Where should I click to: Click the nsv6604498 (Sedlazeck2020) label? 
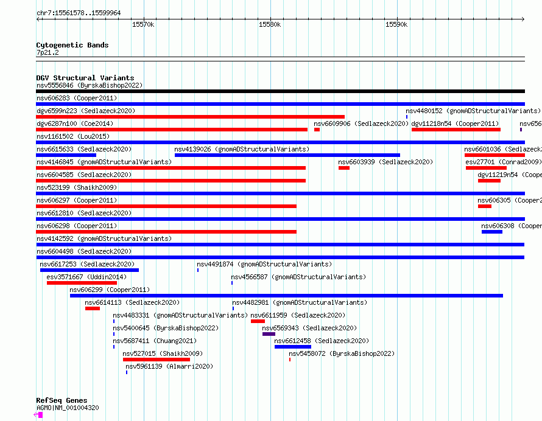click(84, 251)
